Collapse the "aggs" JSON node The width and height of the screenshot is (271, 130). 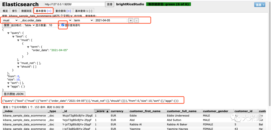pyautogui.click(x=8, y=86)
